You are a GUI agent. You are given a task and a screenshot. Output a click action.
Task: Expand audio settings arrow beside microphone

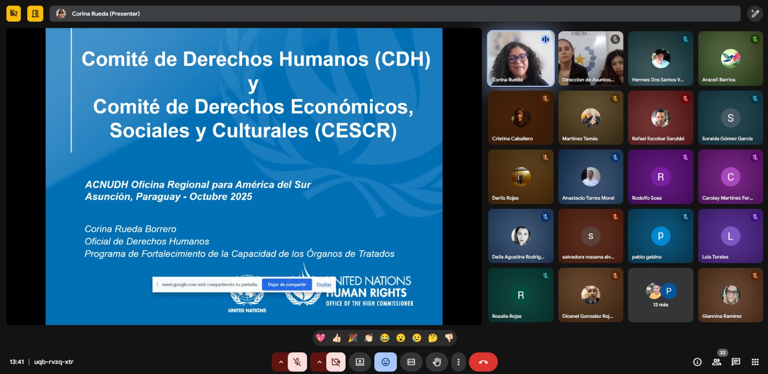pos(281,362)
